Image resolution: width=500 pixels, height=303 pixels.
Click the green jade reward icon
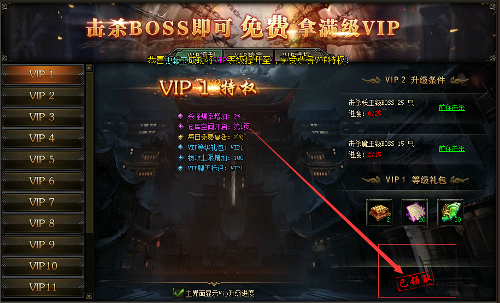point(450,212)
